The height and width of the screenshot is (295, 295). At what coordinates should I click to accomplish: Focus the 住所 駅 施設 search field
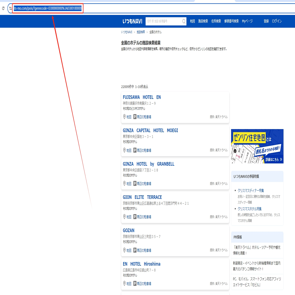point(164,21)
